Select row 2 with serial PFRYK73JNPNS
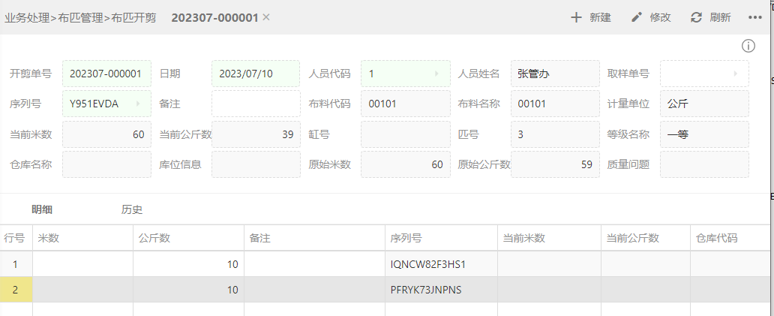The image size is (774, 316). [x=425, y=290]
